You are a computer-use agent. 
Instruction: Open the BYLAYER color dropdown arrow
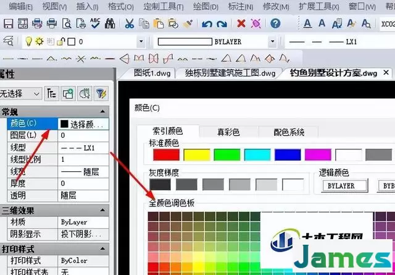272,41
